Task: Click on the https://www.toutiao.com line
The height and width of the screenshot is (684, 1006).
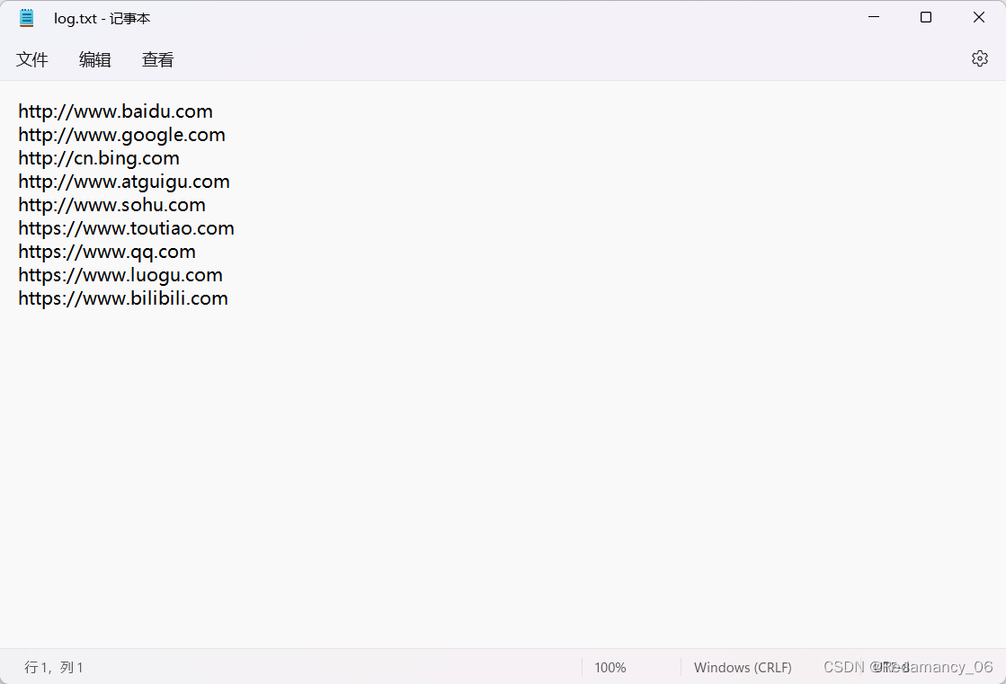Action: [x=126, y=227]
